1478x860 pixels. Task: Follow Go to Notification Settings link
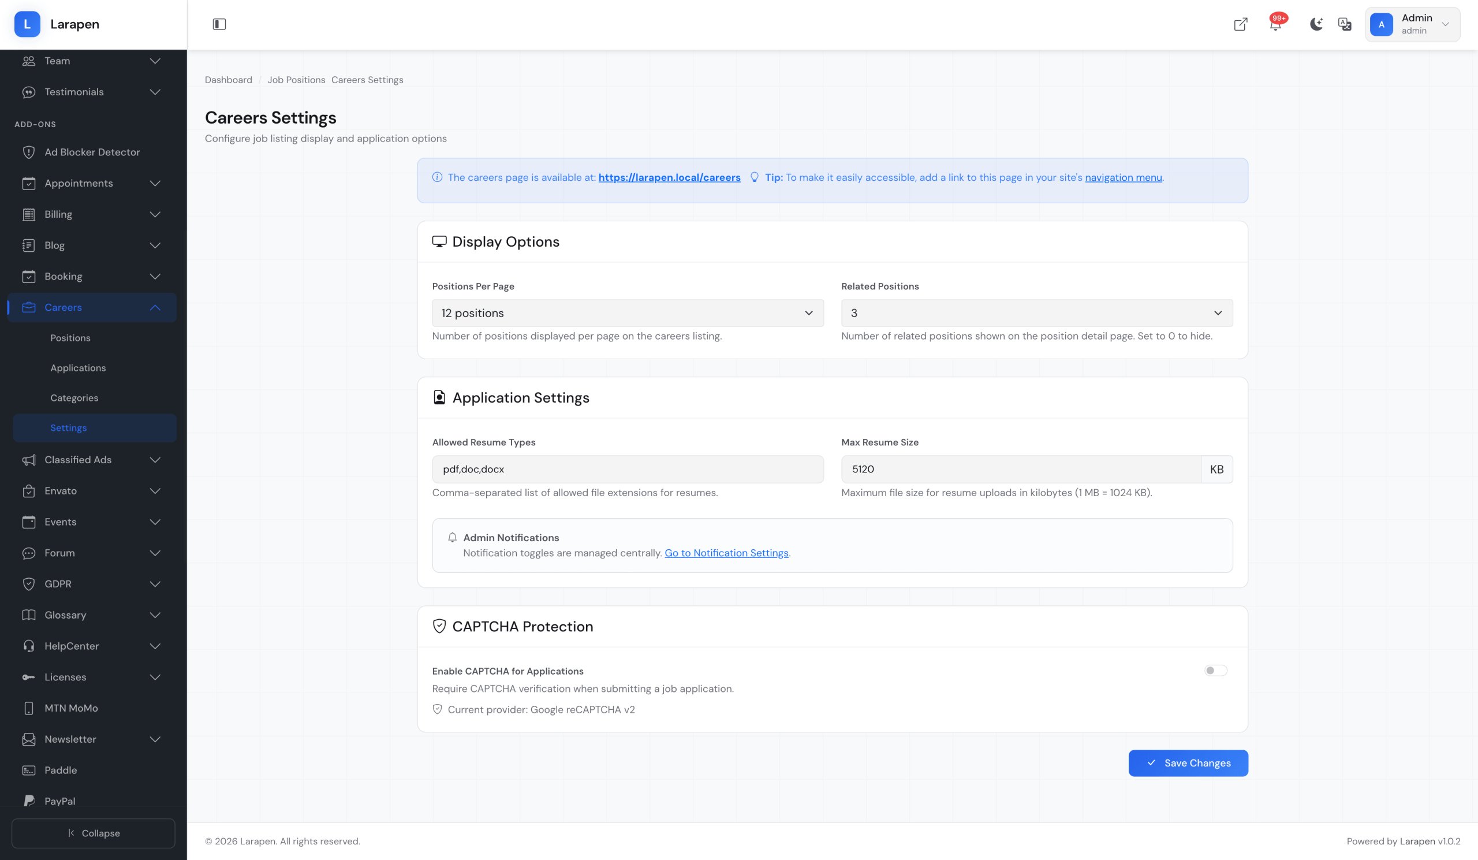pos(726,553)
